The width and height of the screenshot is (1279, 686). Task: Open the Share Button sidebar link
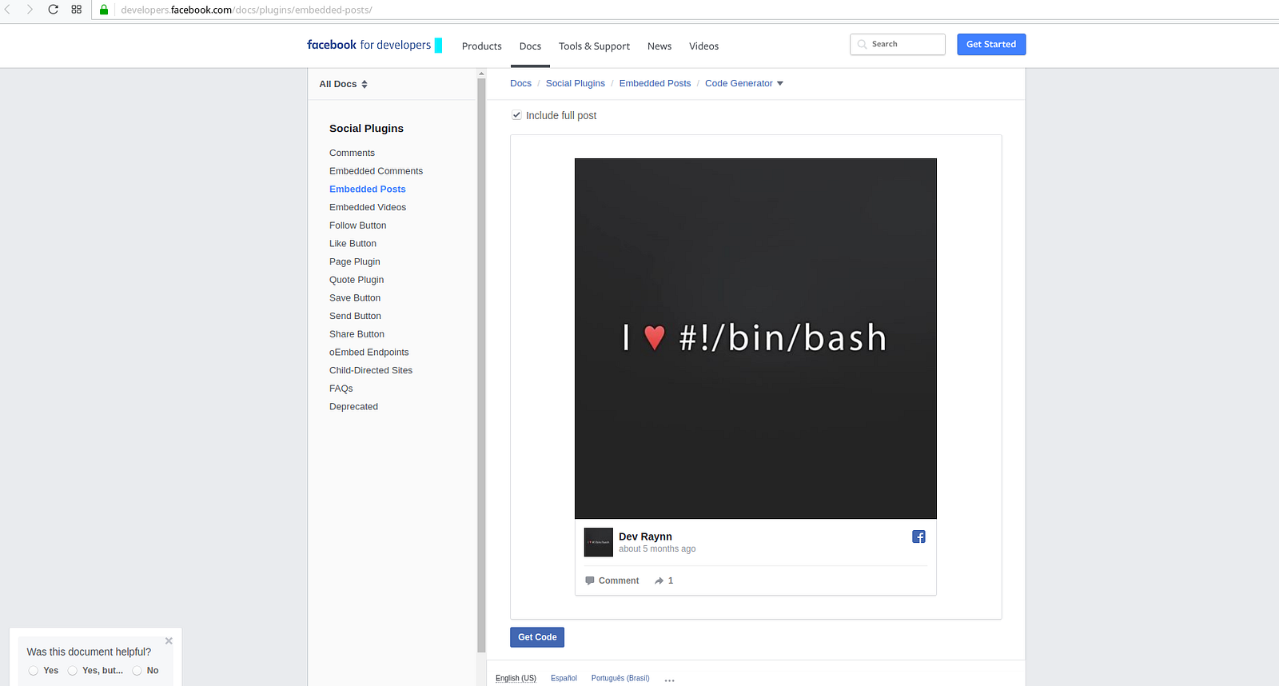(x=357, y=334)
